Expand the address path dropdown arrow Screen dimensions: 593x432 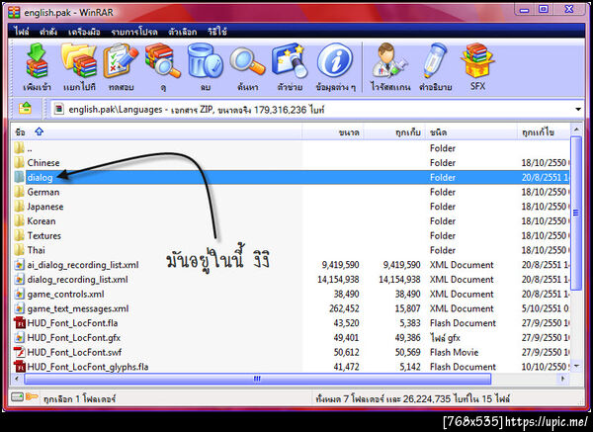(578, 110)
